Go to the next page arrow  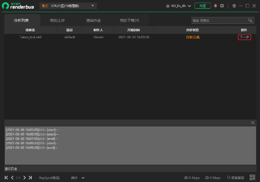pos(25,178)
